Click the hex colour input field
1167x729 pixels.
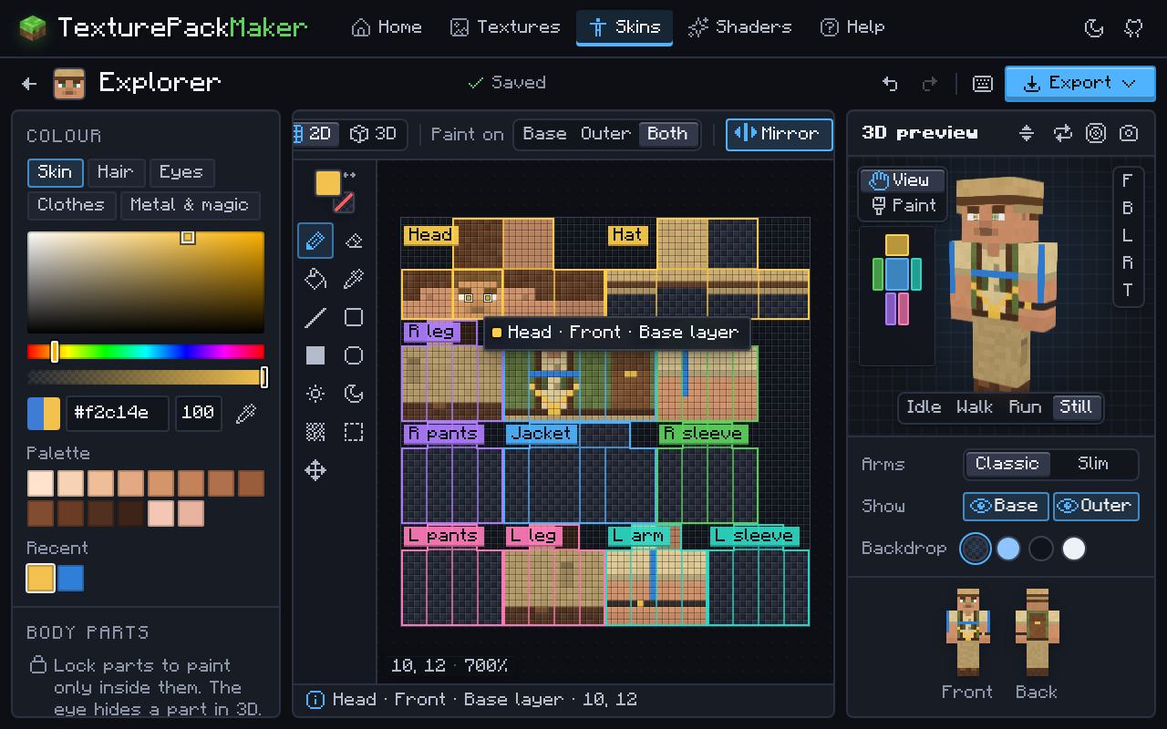pyautogui.click(x=118, y=413)
